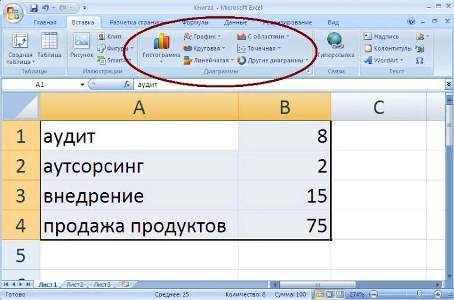Insert a Гиперссылка with the globe icon

(335, 45)
